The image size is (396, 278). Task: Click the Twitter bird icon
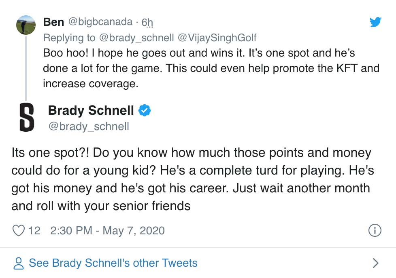coord(376,23)
